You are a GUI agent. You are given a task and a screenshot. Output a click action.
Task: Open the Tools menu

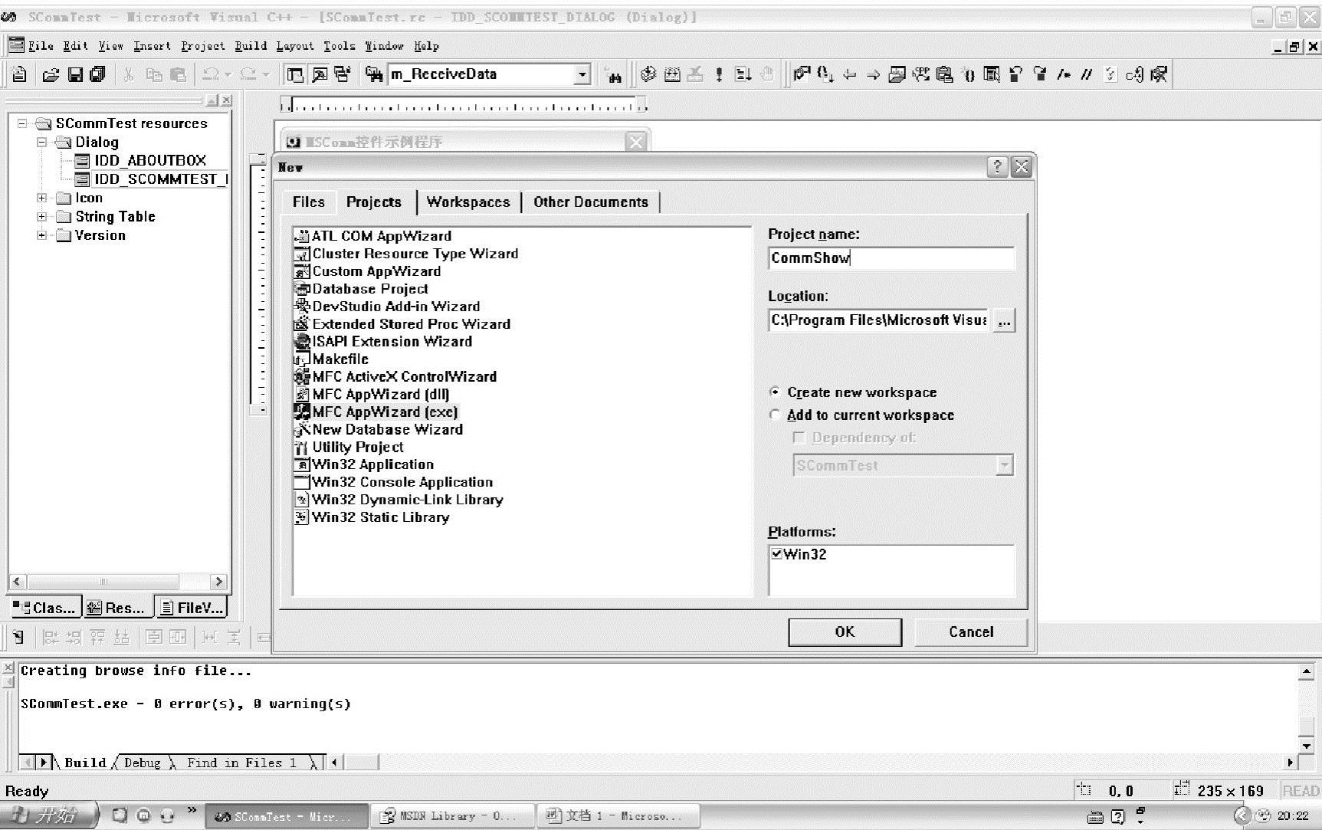[x=339, y=46]
